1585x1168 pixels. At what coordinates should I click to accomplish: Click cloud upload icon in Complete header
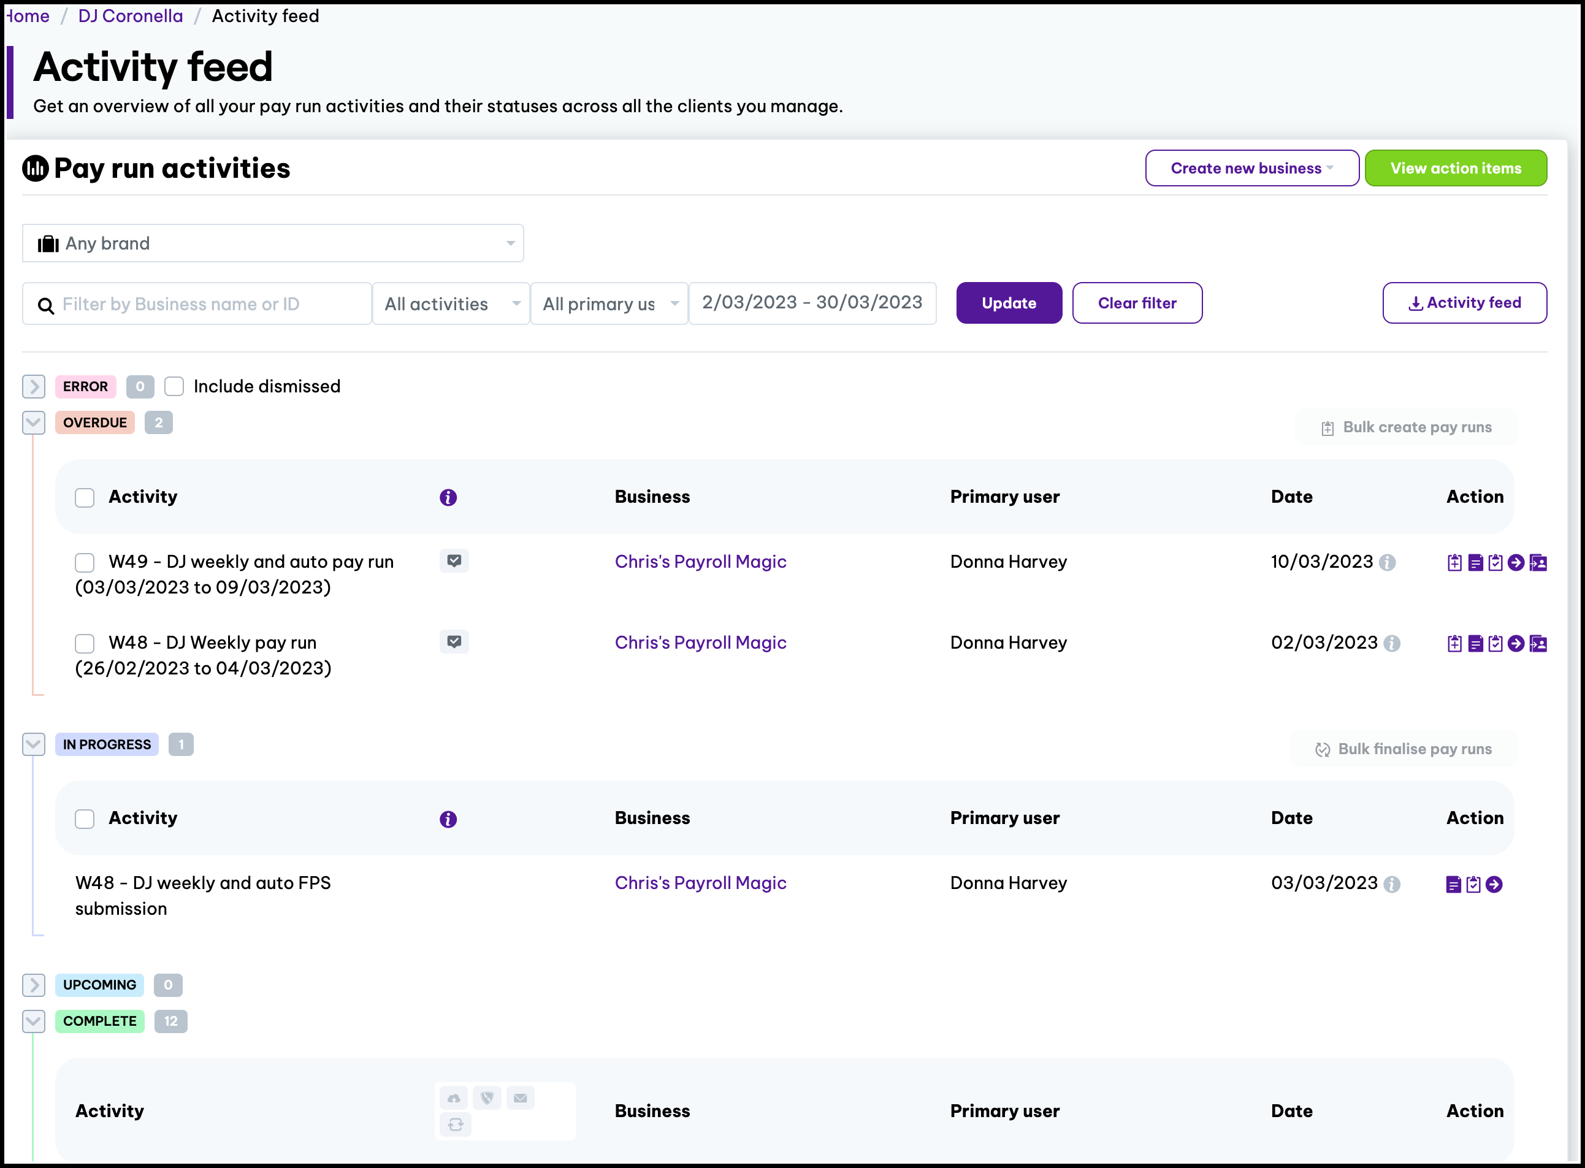point(453,1098)
